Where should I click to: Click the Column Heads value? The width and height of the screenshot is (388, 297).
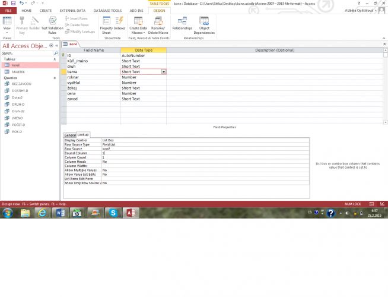pyautogui.click(x=205, y=162)
